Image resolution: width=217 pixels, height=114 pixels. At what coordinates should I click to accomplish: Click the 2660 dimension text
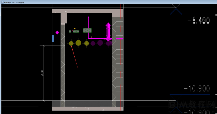pos(42,73)
